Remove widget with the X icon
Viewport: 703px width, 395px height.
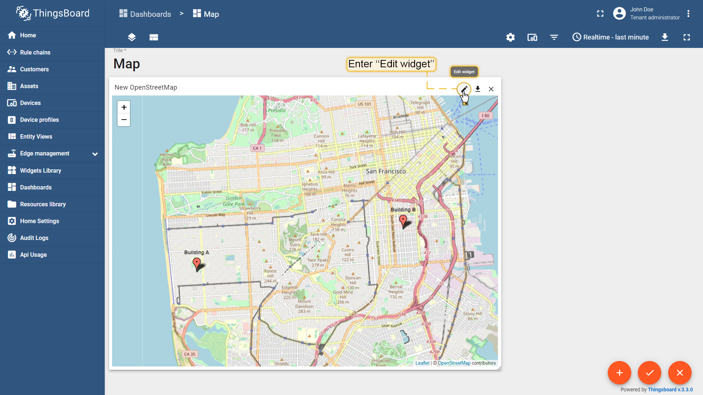point(491,89)
